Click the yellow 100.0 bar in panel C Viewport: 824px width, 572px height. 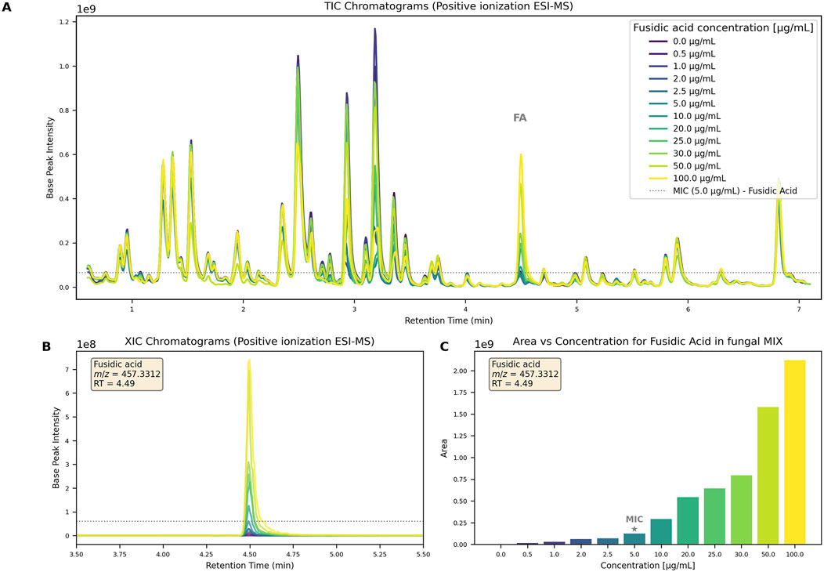(794, 452)
